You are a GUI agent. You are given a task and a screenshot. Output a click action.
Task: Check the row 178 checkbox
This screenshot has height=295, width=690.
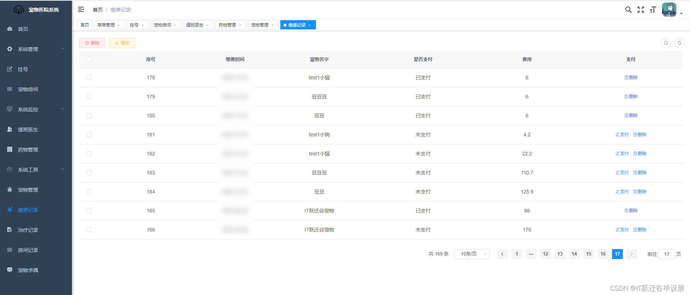[x=89, y=78]
